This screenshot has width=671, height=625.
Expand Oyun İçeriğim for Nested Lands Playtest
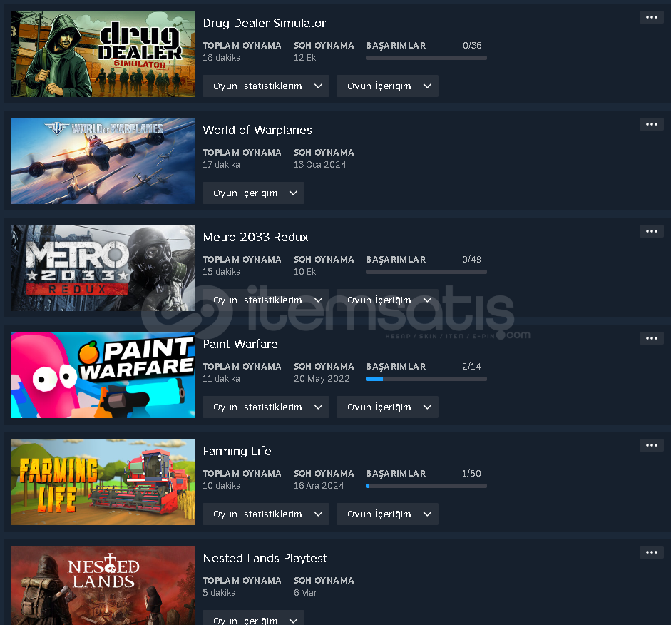[x=253, y=618]
